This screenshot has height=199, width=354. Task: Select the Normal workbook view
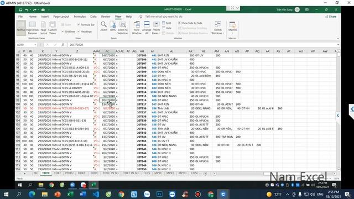tap(21, 28)
